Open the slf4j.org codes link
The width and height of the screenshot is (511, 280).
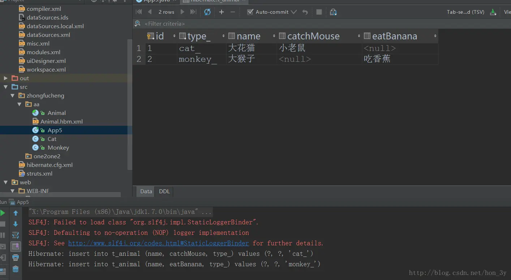(158, 243)
